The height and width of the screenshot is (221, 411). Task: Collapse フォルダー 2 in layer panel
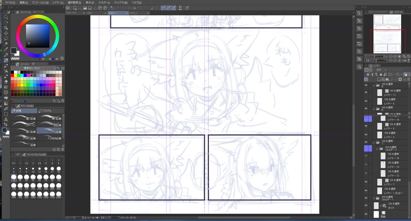coord(377,149)
